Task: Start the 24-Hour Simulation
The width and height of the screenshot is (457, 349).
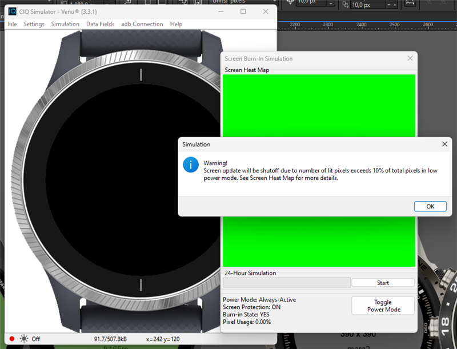Action: coord(383,283)
